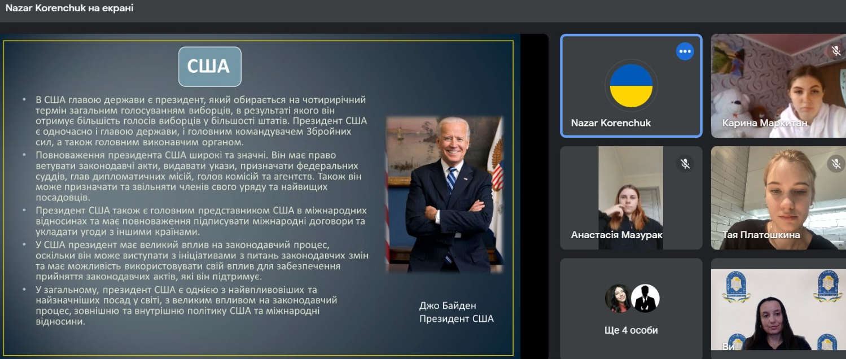Click the США title box on slide
This screenshot has height=359, width=846.
[209, 67]
